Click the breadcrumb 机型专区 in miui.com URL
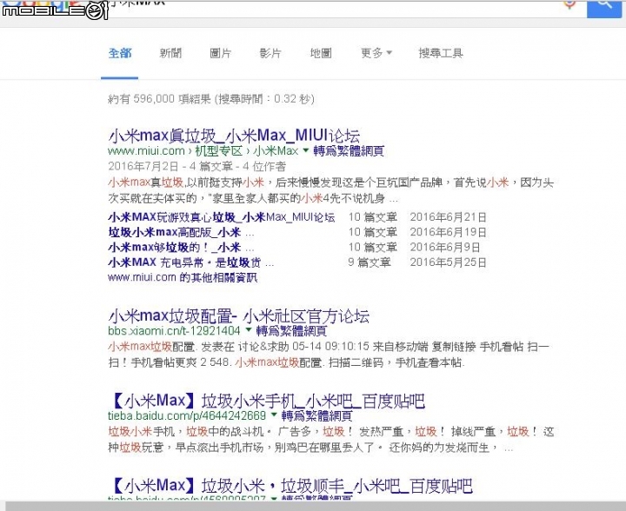Screen dimensions: 626x511 tap(219, 151)
